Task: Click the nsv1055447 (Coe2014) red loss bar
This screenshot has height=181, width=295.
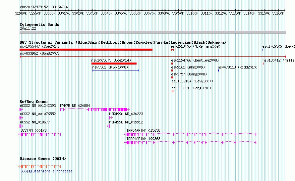Action: coord(86,50)
